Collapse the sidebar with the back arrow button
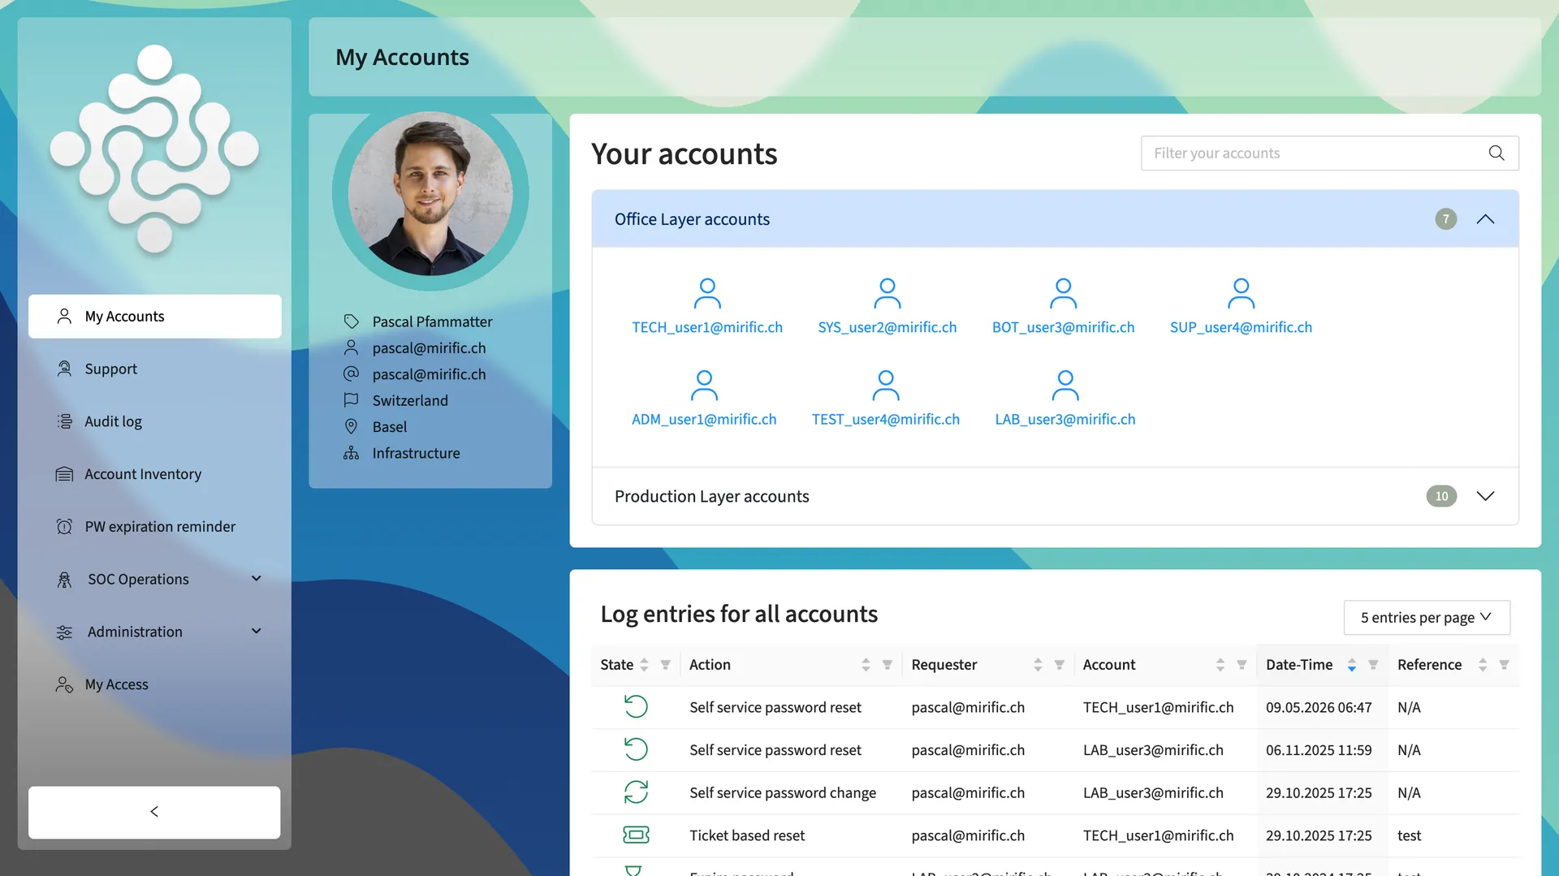The image size is (1559, 876). pos(154,812)
